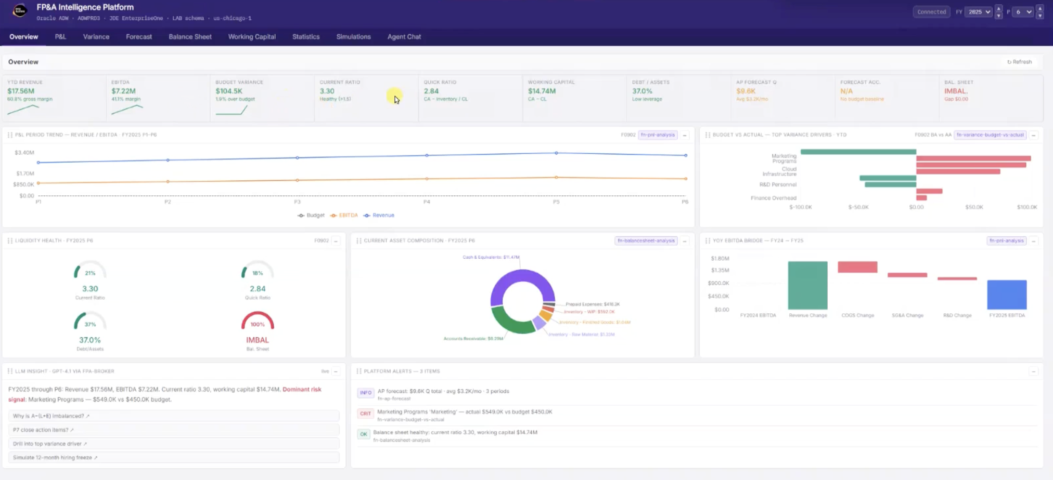
Task: Click the Platform Alerts panel drag handle
Action: tap(359, 371)
